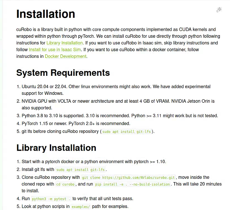Click 'This will take 20 minutes' text
This screenshot has width=230, height=210.
pyautogui.click(x=198, y=184)
